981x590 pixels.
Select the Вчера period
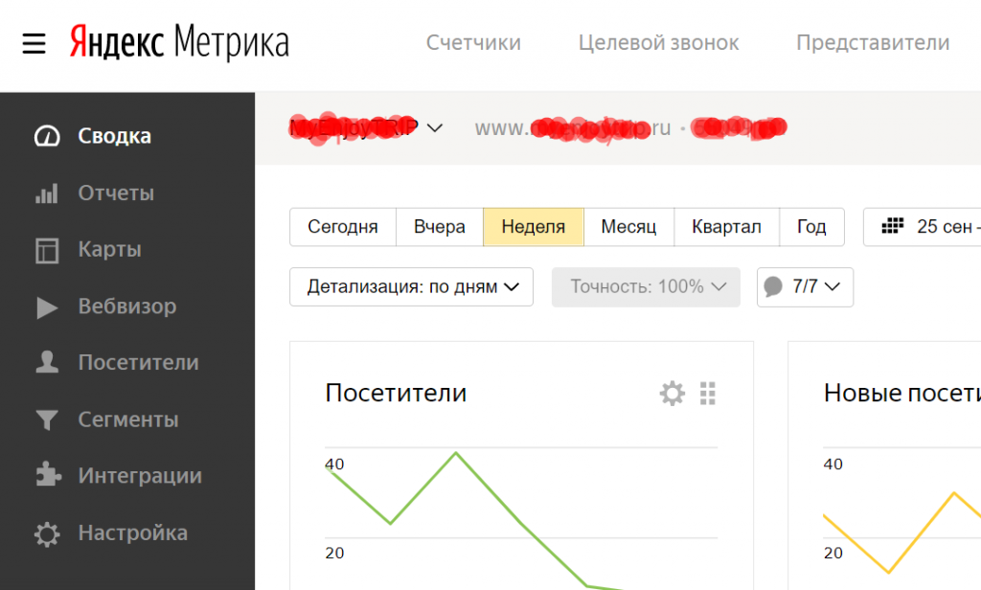(440, 226)
